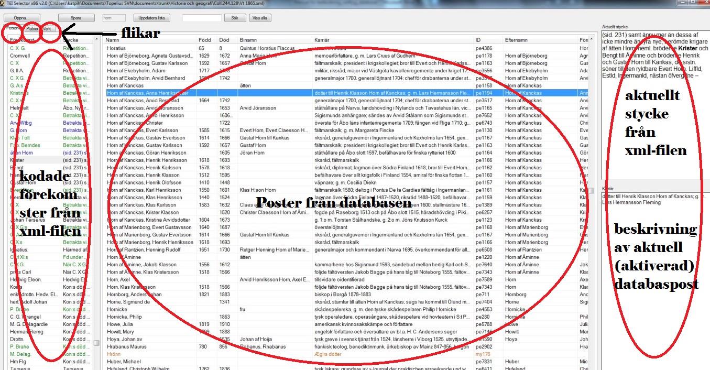The image size is (710, 370).
Task: Select row 'Horn af Marienborg, Evert Gustavsson'
Action: pos(346,227)
